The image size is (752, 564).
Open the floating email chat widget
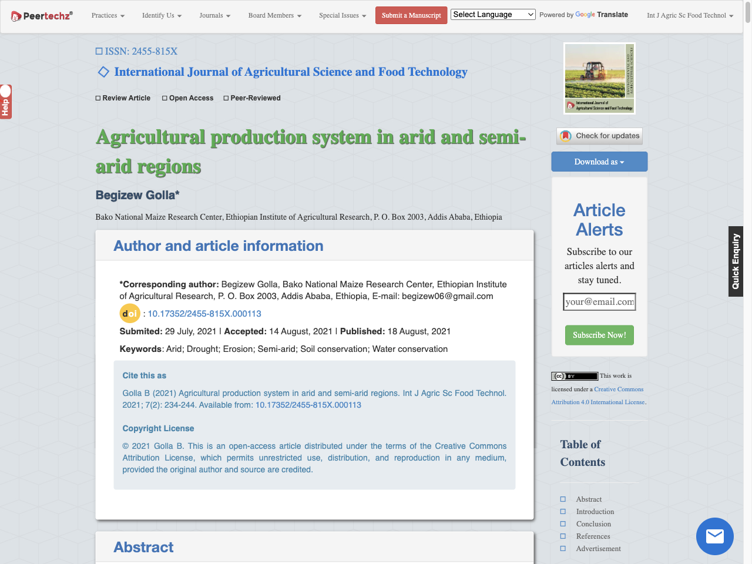tap(714, 536)
